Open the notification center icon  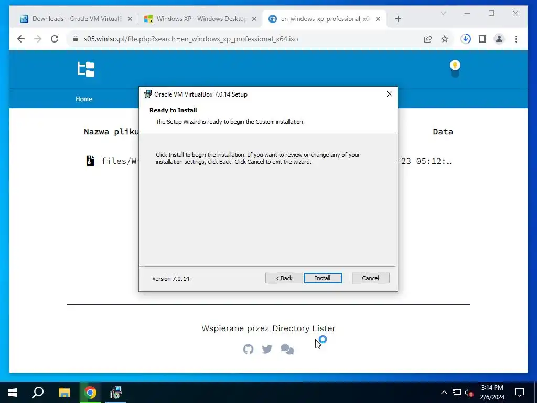520,393
